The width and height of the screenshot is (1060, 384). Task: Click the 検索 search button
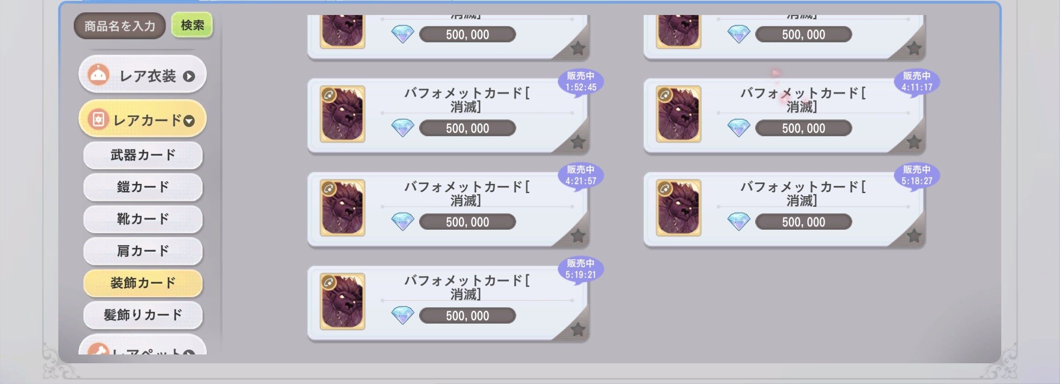[x=192, y=25]
